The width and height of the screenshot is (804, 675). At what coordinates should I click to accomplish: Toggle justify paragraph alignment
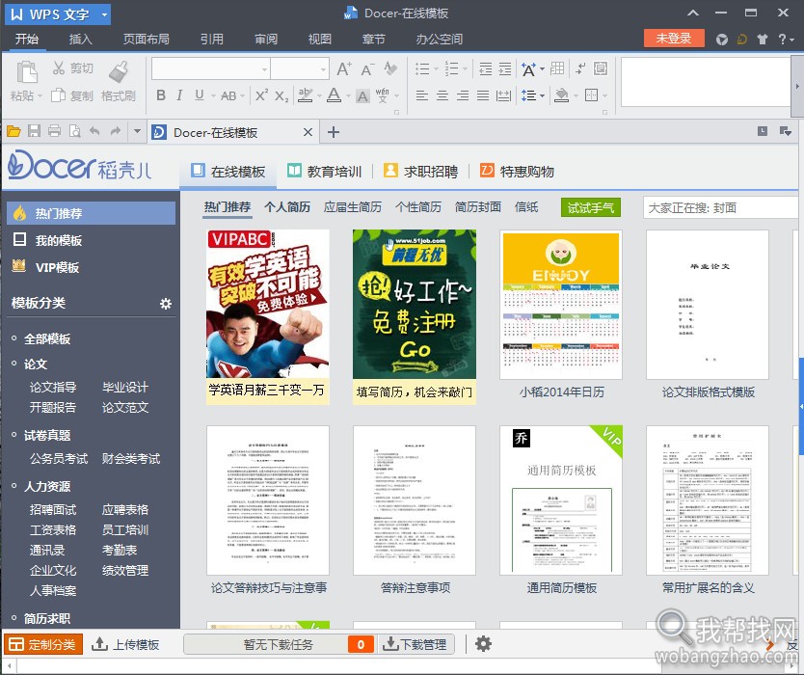pyautogui.click(x=483, y=95)
